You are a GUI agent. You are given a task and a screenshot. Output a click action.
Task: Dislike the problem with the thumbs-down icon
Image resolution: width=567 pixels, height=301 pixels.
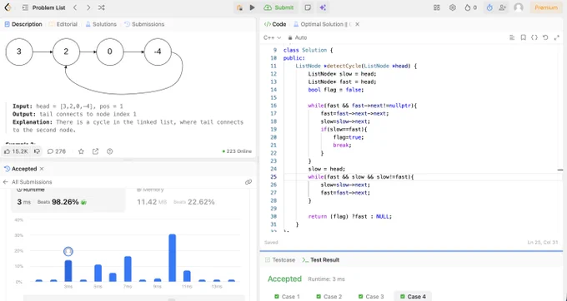(37, 151)
